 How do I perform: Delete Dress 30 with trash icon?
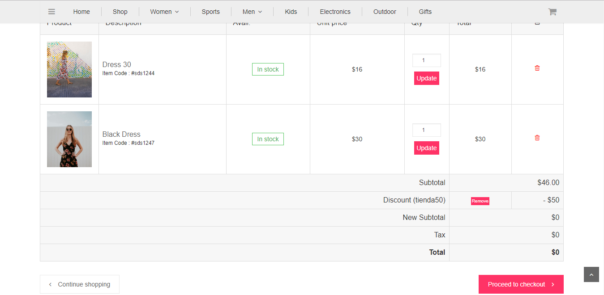click(537, 68)
